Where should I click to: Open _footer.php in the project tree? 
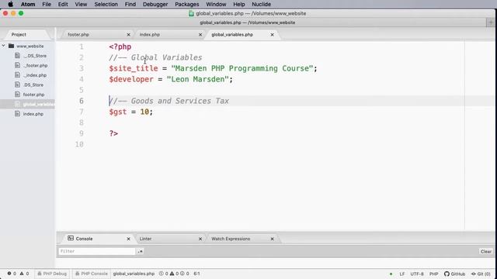click(36, 65)
